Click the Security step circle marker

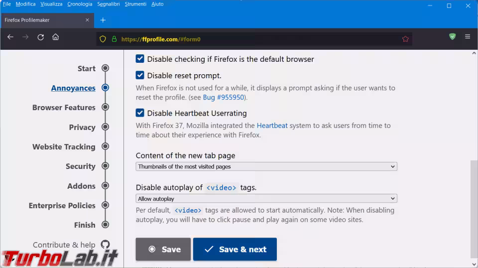point(105,166)
